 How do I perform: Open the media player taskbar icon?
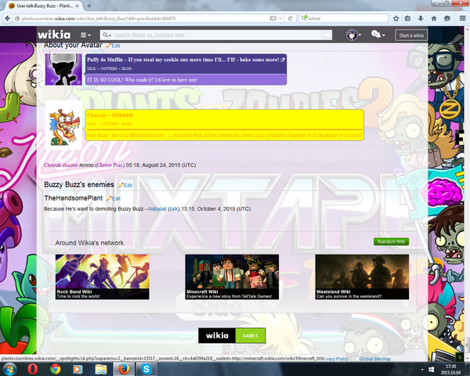tap(78, 369)
